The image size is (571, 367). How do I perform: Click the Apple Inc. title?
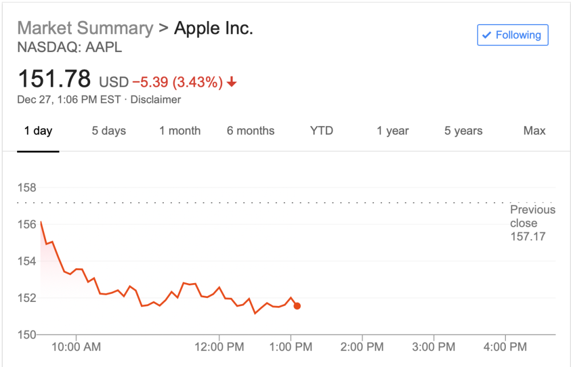[x=213, y=28]
